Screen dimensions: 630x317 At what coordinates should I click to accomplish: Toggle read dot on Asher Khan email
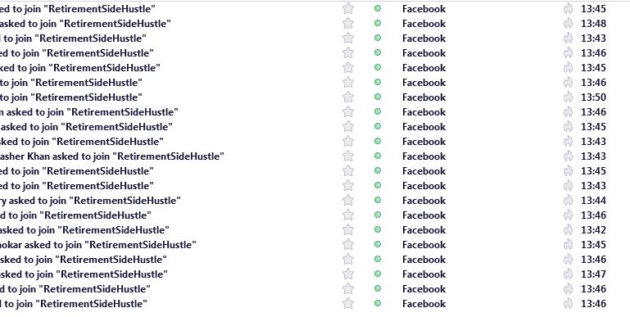pyautogui.click(x=378, y=156)
